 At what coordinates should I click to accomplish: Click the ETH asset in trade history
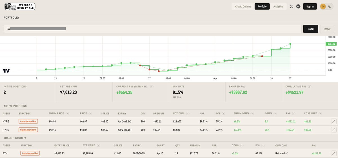pos(5,154)
